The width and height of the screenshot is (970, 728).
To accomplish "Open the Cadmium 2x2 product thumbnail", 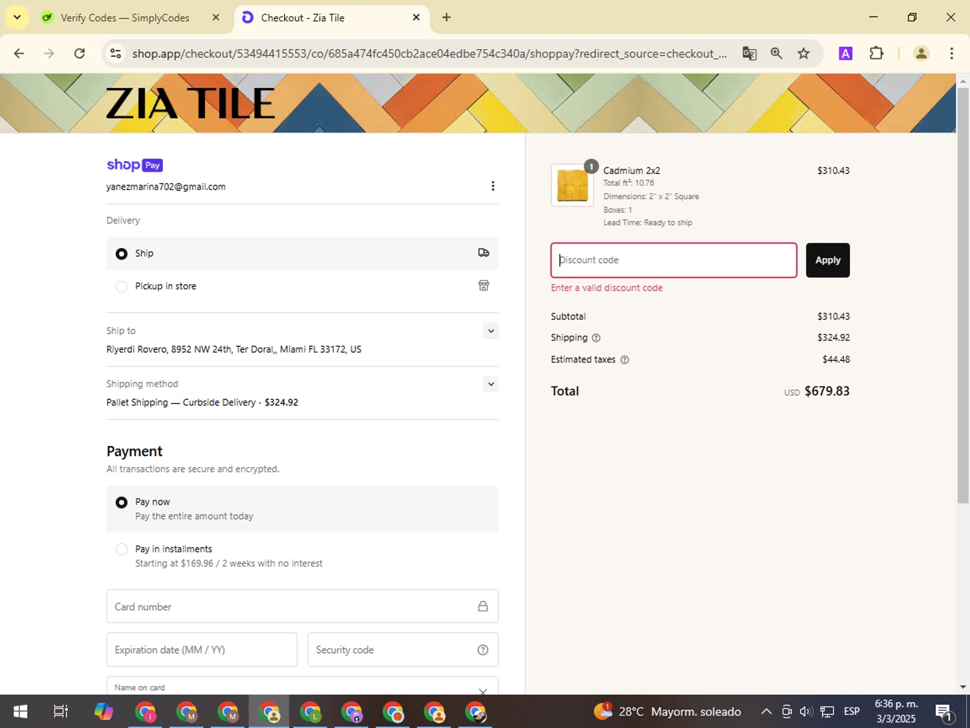I will coord(572,185).
